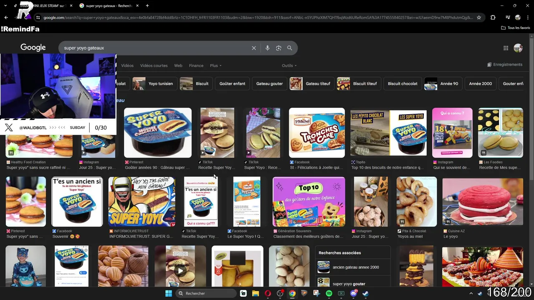
Task: Open the Facebook Souvenir T'es un ancien image
Action: (x=77, y=202)
